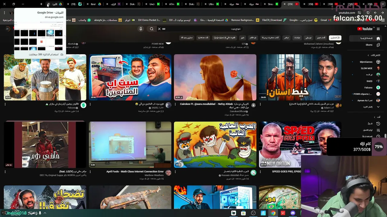Screen dimensions: 387x217
Task: Open Matthew Weathers channel avatar
Action: pyautogui.click(x=168, y=173)
